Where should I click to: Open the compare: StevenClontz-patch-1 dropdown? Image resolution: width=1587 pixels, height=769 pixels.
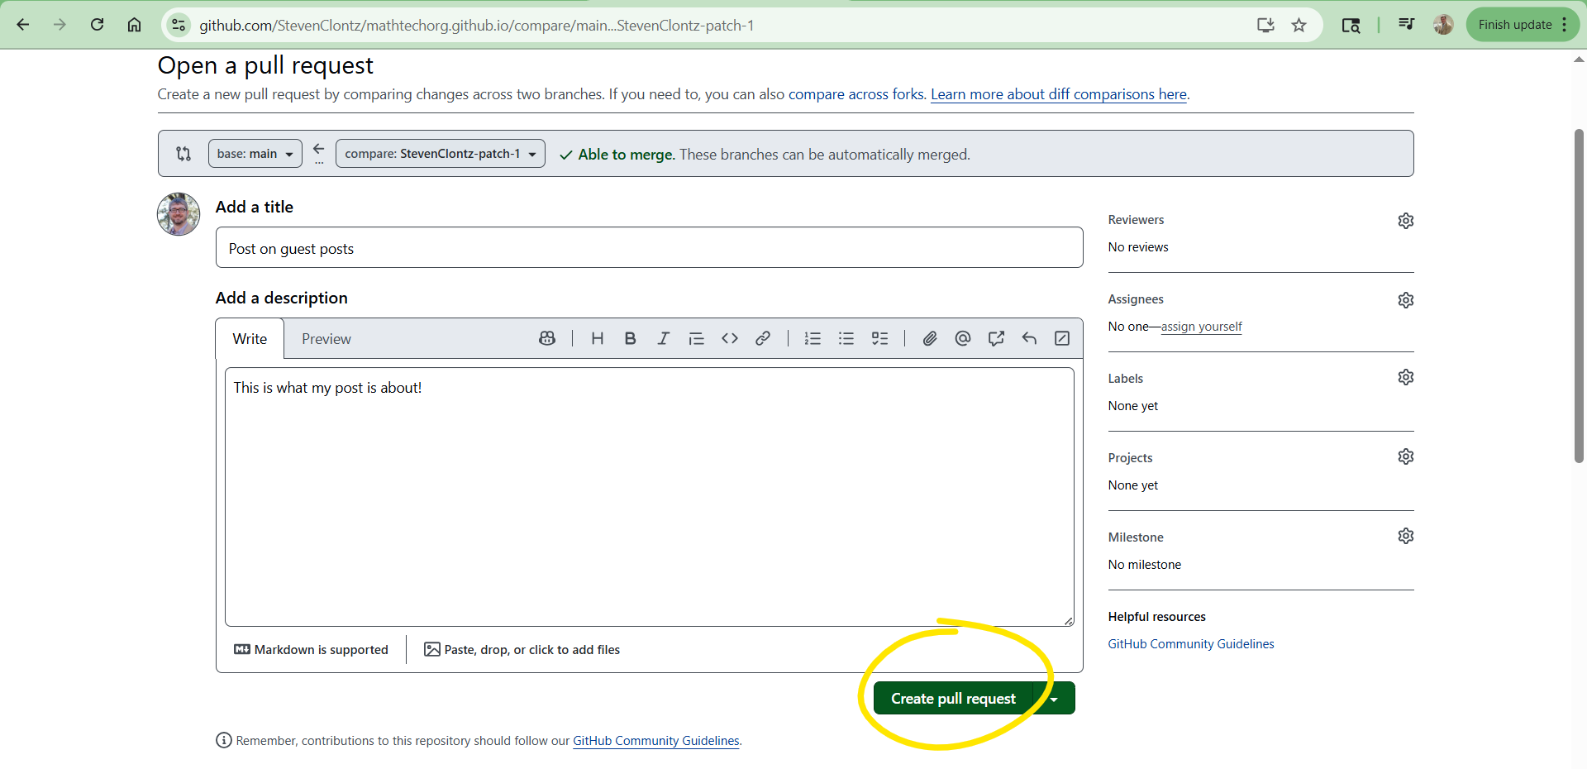click(440, 154)
